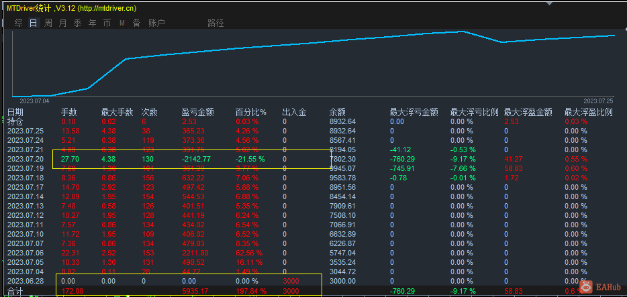
Task: Click the 197.84 % total percentage cell
Action: [x=250, y=292]
